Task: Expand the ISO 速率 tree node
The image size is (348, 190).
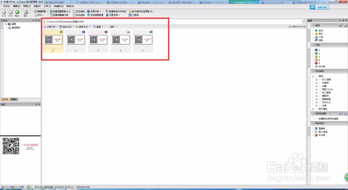Action: (x=316, y=79)
